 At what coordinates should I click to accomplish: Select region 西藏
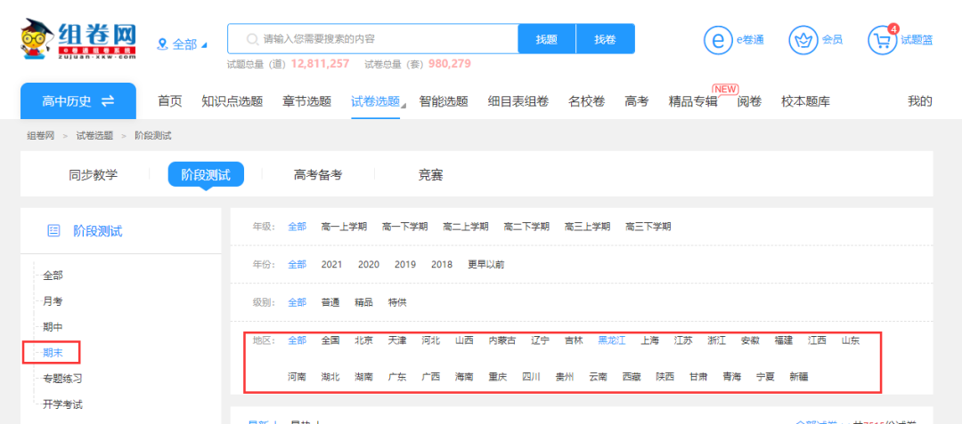(632, 377)
